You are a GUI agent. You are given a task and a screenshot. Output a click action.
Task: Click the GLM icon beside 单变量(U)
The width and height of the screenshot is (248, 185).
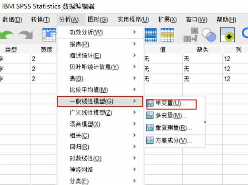pyautogui.click(x=150, y=103)
